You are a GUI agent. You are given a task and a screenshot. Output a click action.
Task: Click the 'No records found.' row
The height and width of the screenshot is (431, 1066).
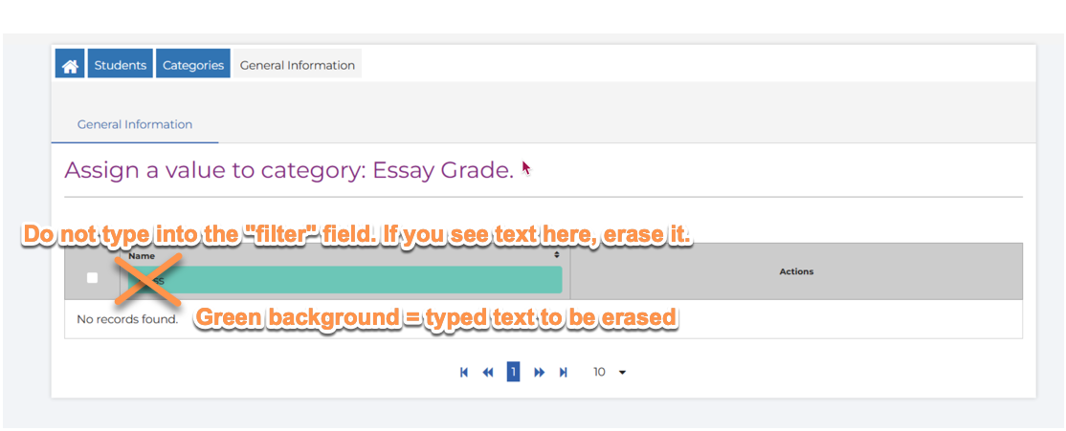coord(128,319)
